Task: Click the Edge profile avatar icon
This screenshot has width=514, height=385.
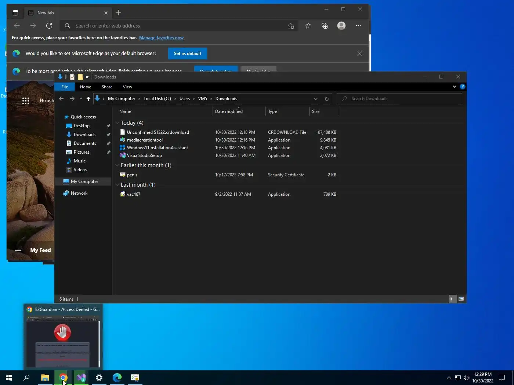Action: [341, 26]
